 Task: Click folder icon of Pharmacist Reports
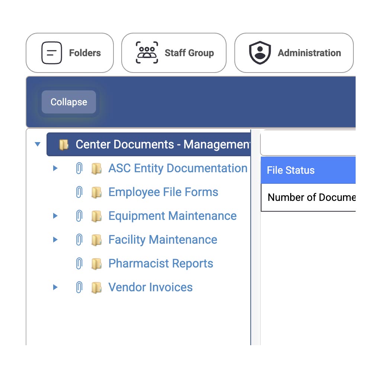tap(97, 264)
